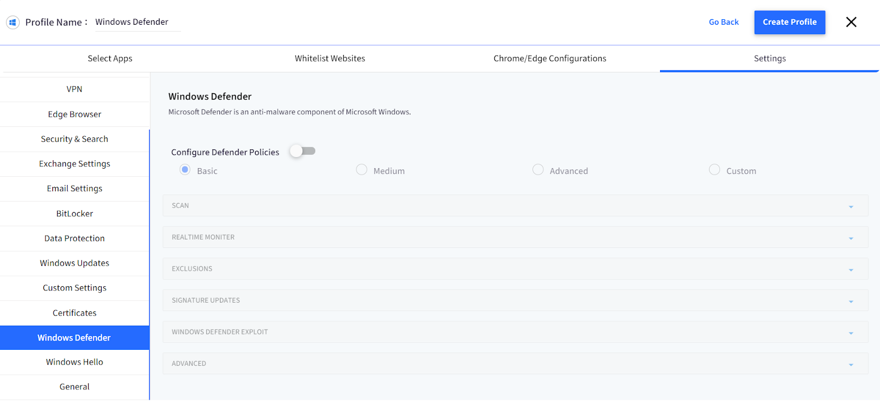Click the Create Profile button

pyautogui.click(x=790, y=23)
